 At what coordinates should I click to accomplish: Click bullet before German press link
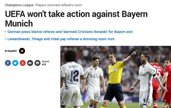[5, 32]
